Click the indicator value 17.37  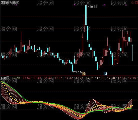tap(58, 78)
